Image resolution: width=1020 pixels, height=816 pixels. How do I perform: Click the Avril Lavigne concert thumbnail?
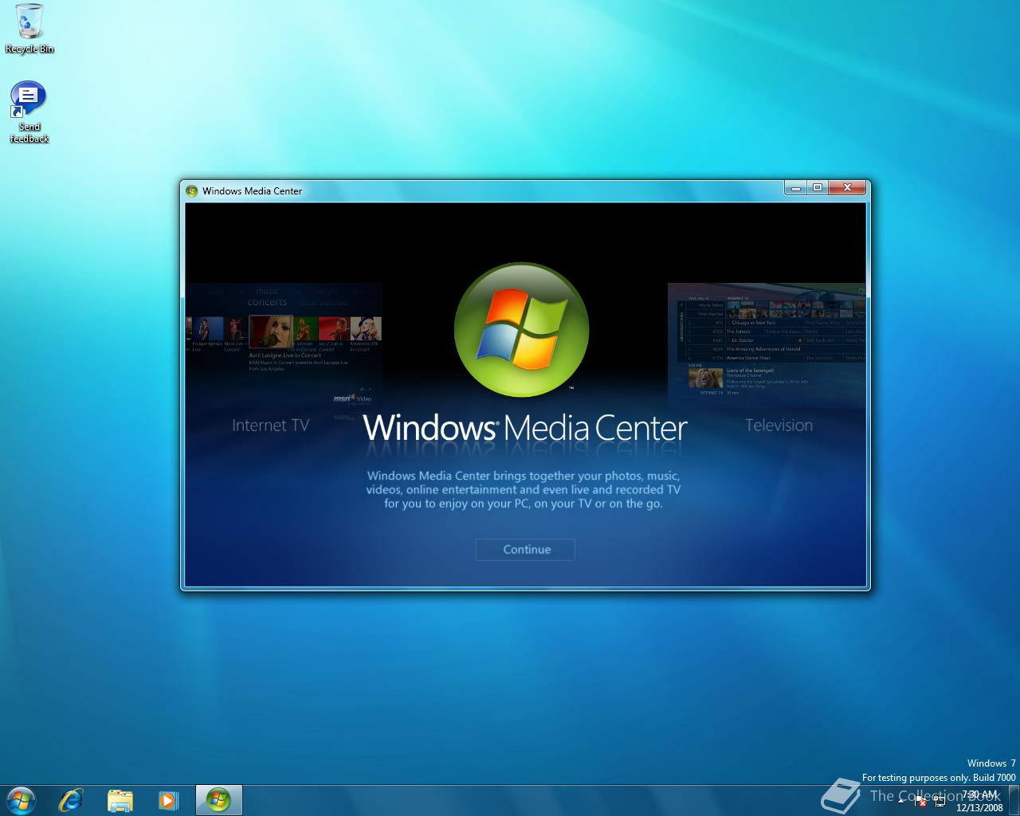coord(271,331)
